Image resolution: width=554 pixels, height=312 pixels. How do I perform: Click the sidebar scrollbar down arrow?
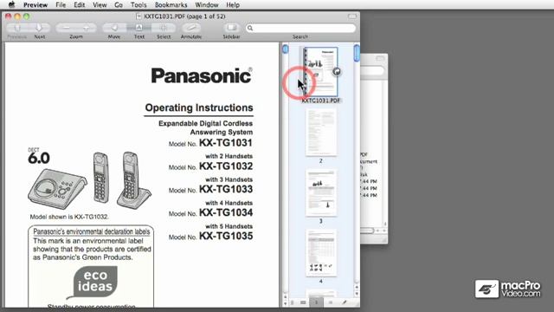point(357,294)
